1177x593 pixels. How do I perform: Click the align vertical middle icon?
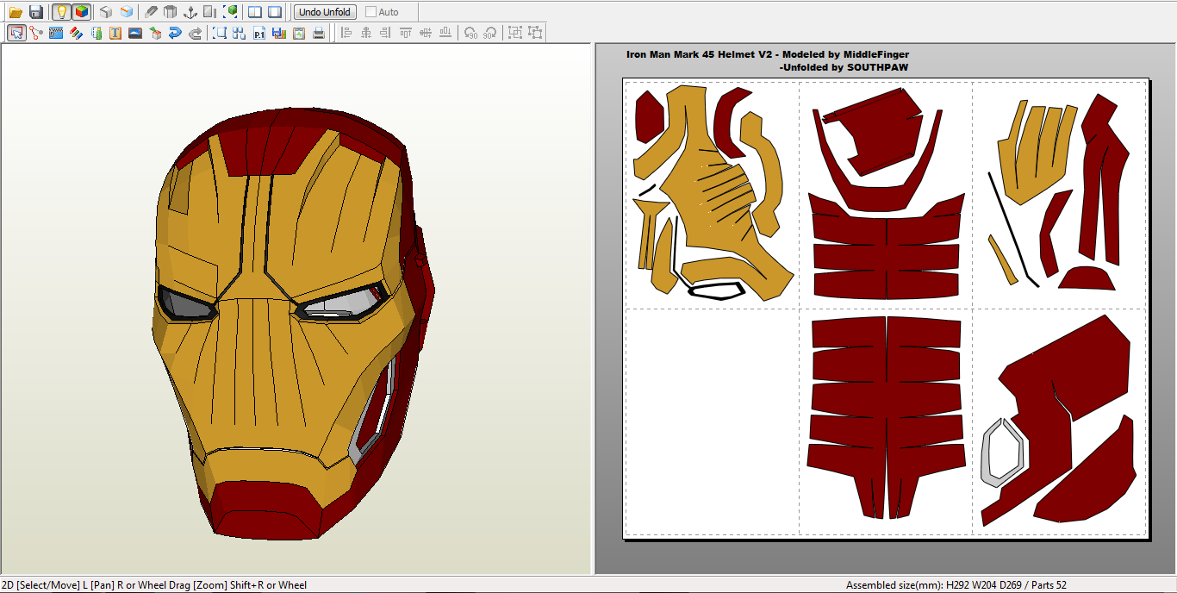coord(426,33)
